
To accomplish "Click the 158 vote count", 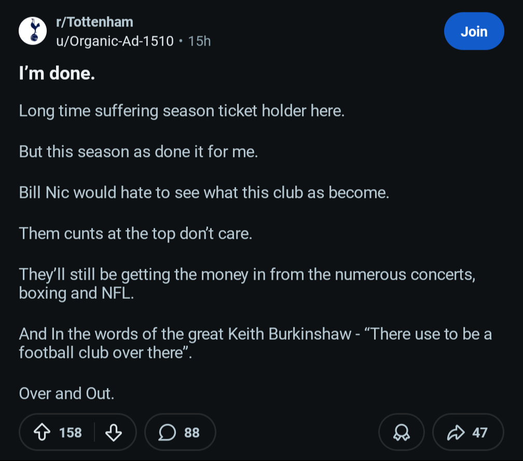I will [x=71, y=432].
